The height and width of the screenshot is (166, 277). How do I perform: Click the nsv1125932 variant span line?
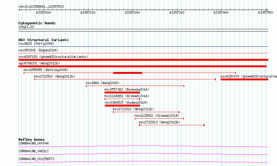(x=159, y=119)
